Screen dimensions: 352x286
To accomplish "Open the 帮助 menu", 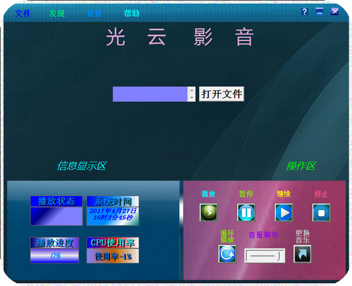I will click(131, 14).
